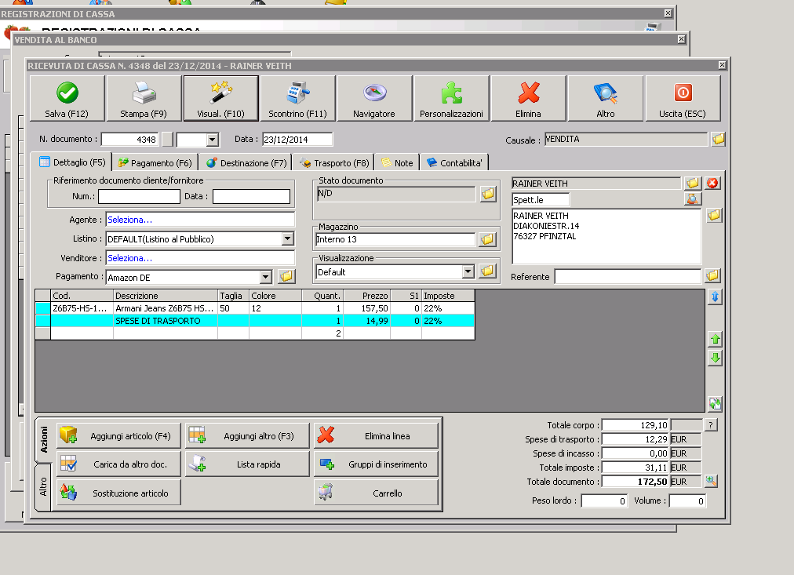Click Elimina linea button
794x575 pixels.
coord(376,435)
